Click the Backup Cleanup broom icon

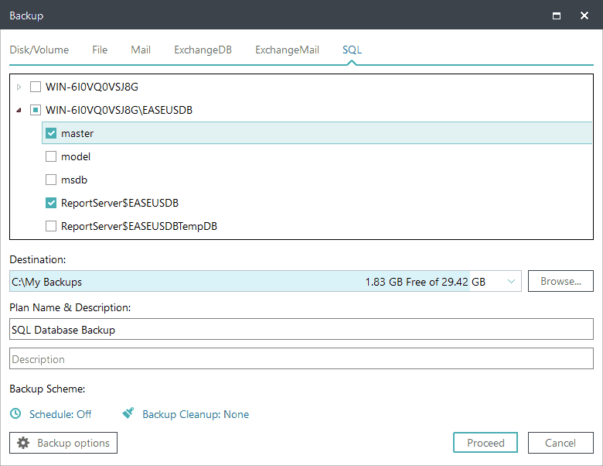(128, 414)
